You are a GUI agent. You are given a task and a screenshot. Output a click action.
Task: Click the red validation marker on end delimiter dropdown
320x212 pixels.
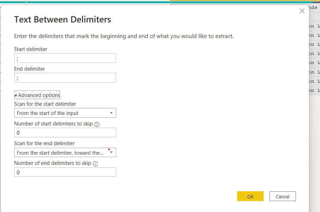coord(109,150)
